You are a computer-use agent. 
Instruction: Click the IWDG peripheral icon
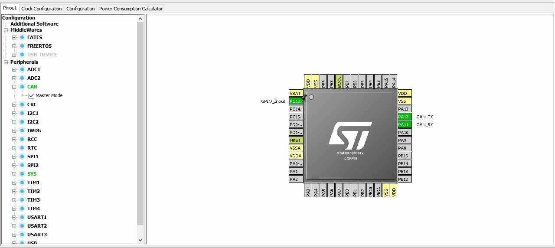22,131
